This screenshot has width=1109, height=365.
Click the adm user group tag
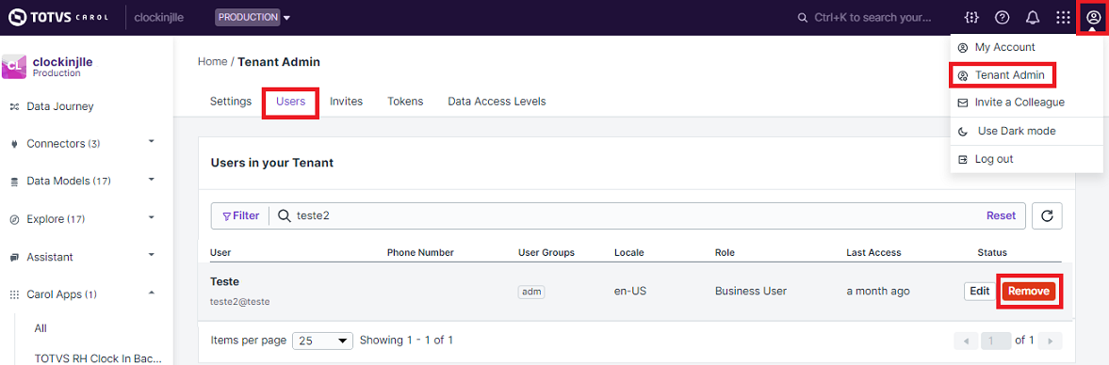tap(530, 292)
